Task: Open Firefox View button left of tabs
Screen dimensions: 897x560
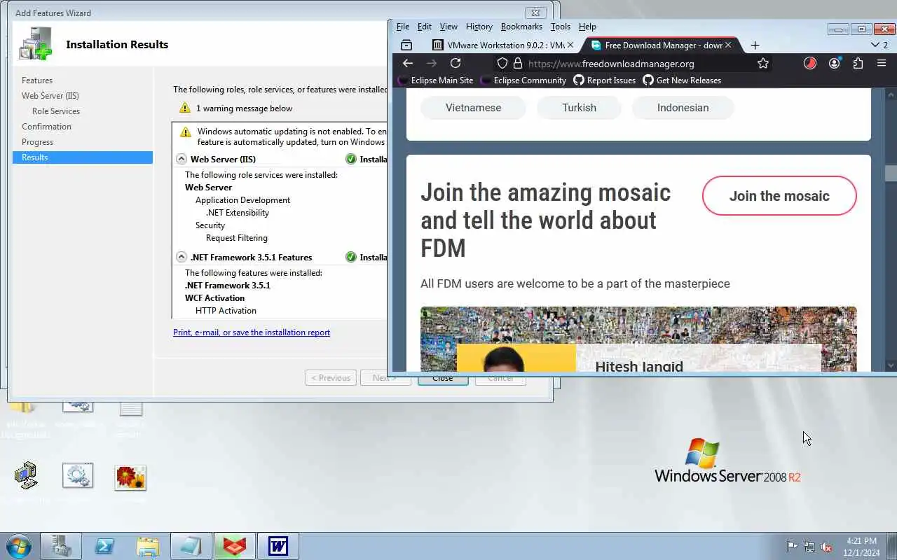Action: [x=406, y=45]
